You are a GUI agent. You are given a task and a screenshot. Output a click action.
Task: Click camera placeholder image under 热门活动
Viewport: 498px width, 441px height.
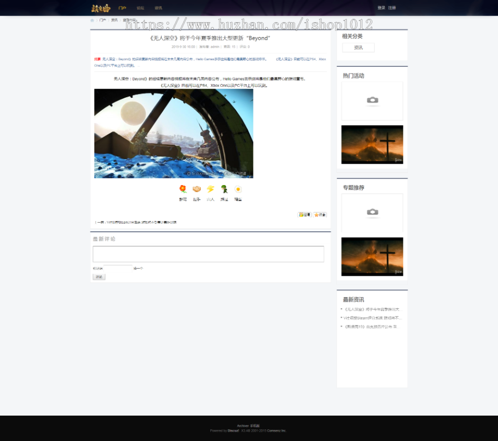click(x=372, y=101)
